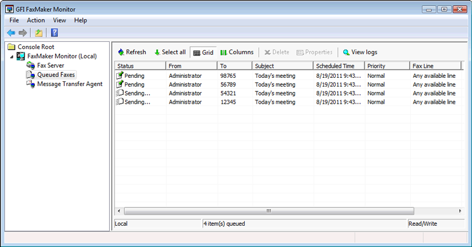The image size is (472, 247).
Task: Select the fax row addressed to 12345
Action: [289, 101]
